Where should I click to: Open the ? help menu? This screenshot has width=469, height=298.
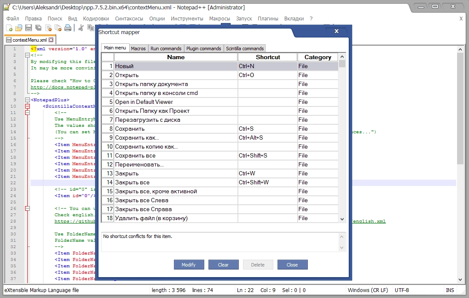point(311,18)
